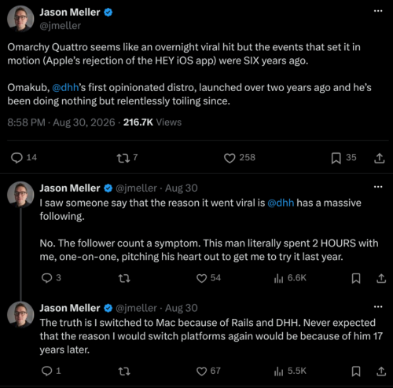Like the reply with 67 likes
The image size is (393, 388).
tap(201, 372)
